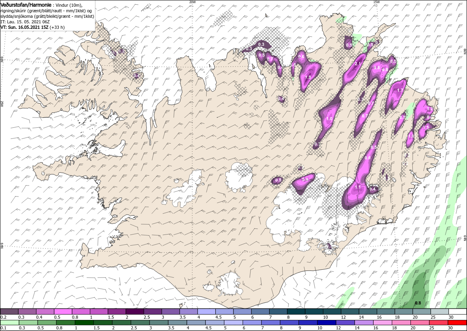Click the 0.8 green swatch in lower rain legend
Image resolution: width=467 pixels, height=331 pixels.
point(66,323)
